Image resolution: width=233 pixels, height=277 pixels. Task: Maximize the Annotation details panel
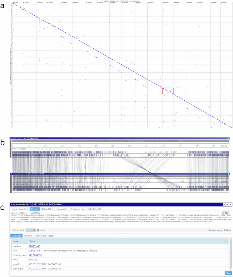tap(225, 204)
